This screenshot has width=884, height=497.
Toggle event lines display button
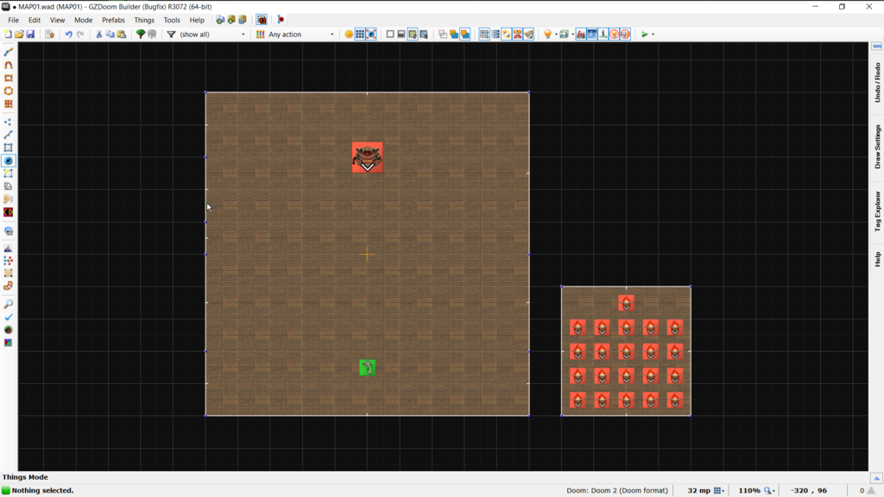(603, 35)
